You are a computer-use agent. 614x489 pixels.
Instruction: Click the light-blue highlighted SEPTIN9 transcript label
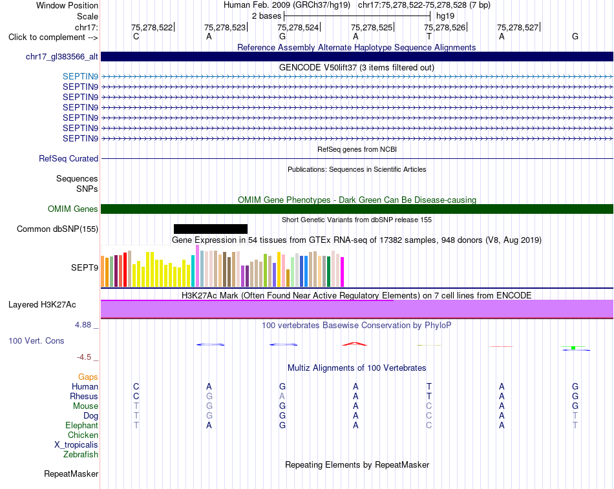(80, 76)
